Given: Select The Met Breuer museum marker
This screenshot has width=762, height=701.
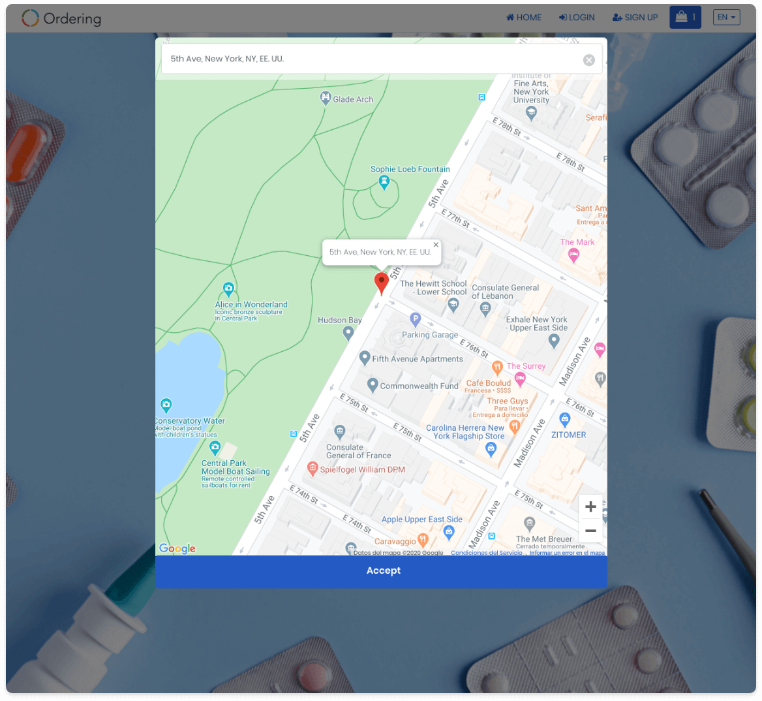Looking at the screenshot, I should pyautogui.click(x=529, y=524).
